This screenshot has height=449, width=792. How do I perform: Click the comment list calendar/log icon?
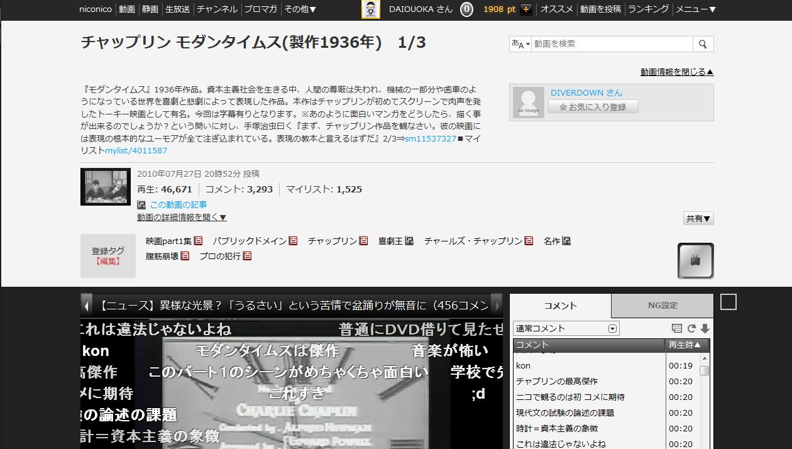[x=677, y=328]
